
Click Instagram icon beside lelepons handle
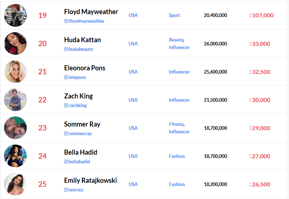tap(66, 78)
